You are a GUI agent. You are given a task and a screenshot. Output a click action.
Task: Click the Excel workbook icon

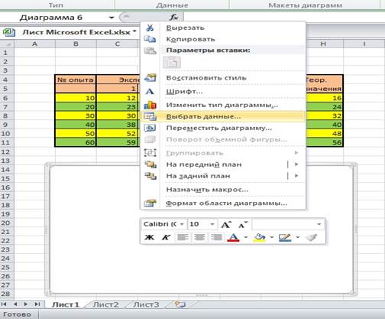coord(9,32)
